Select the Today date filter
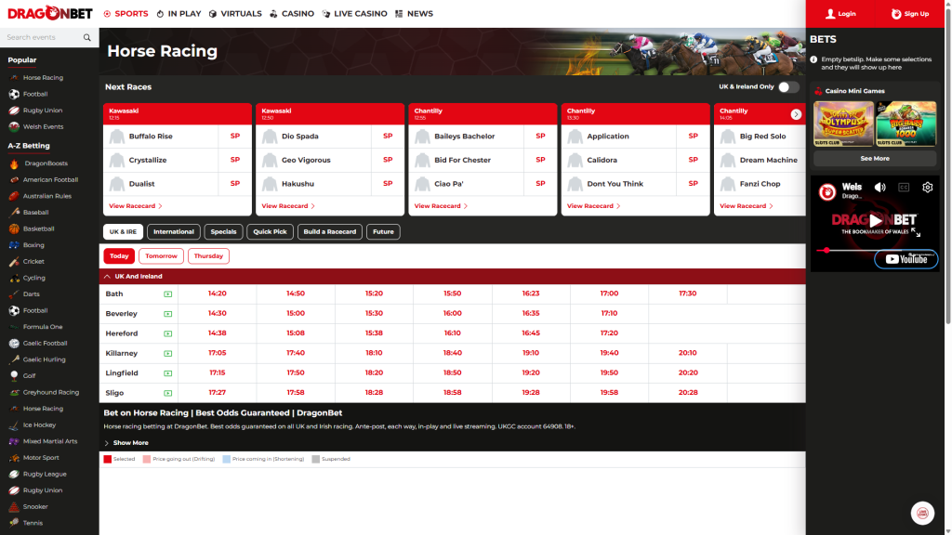Image resolution: width=952 pixels, height=535 pixels. tap(119, 256)
